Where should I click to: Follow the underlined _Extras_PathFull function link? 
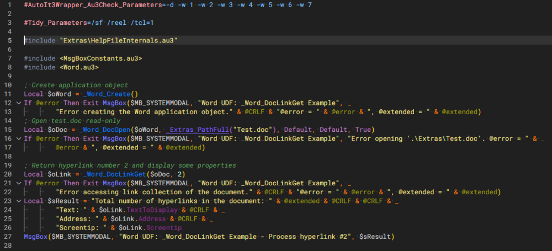pyautogui.click(x=198, y=130)
